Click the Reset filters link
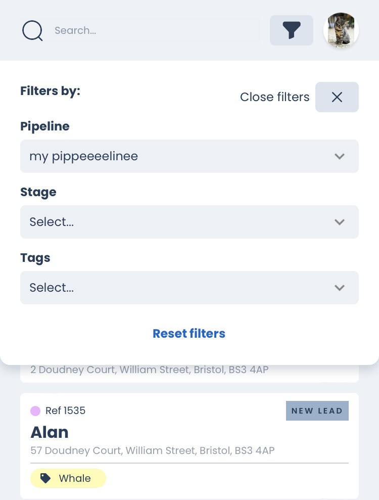This screenshot has width=379, height=500. pos(189,334)
